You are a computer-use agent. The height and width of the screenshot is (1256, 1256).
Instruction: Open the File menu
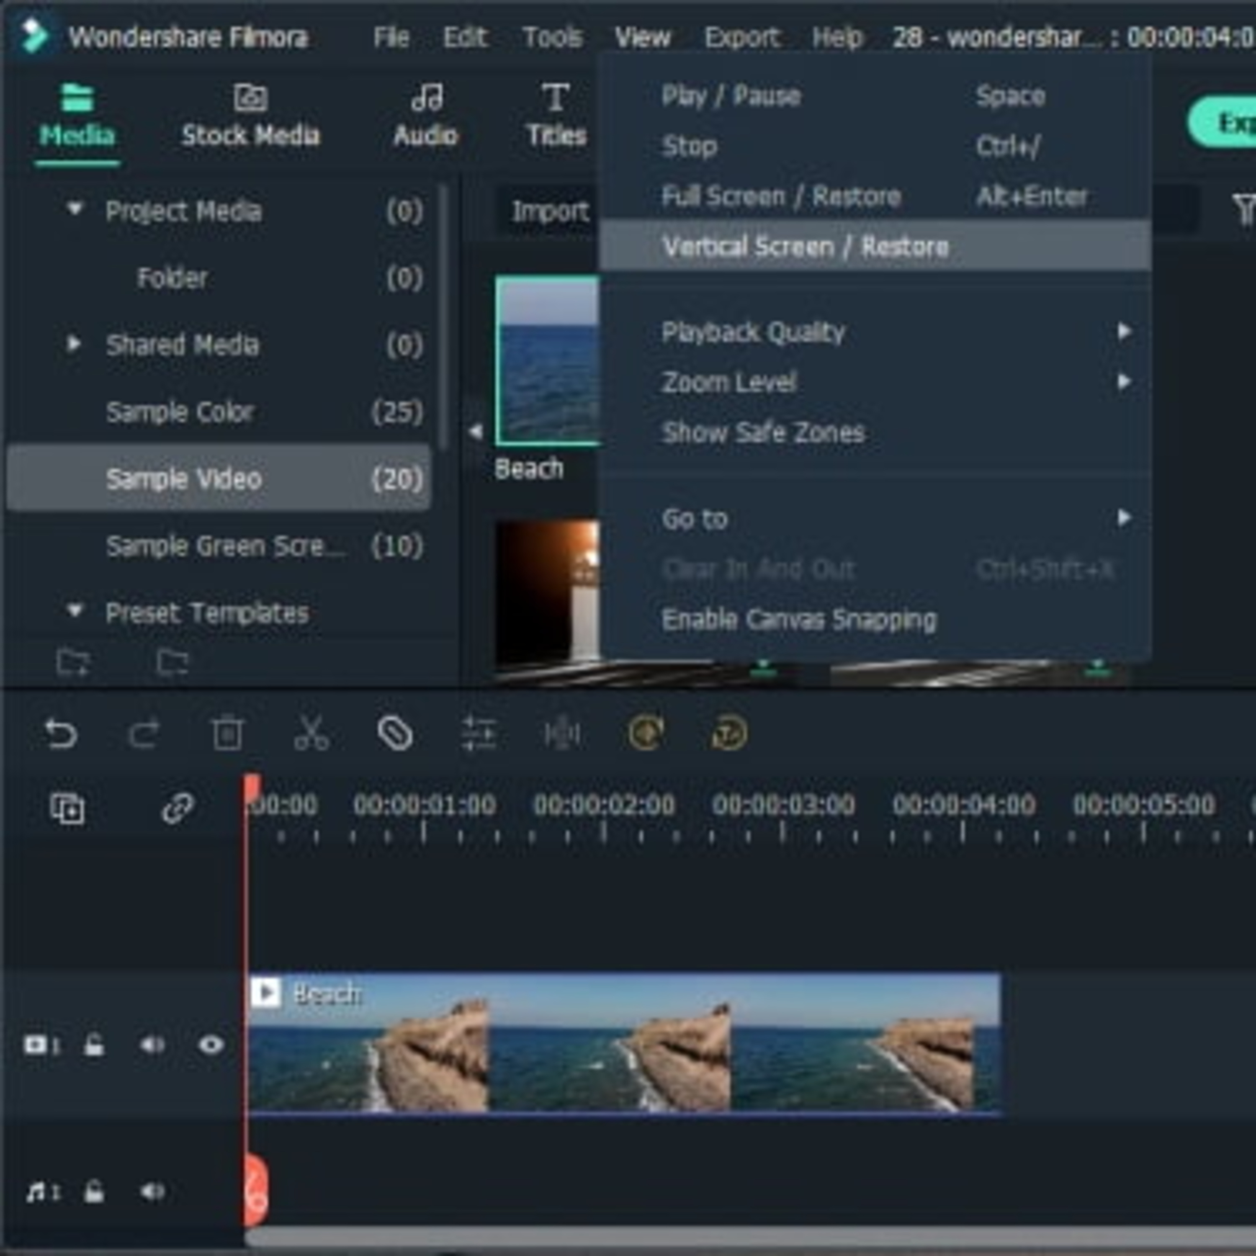pos(391,37)
